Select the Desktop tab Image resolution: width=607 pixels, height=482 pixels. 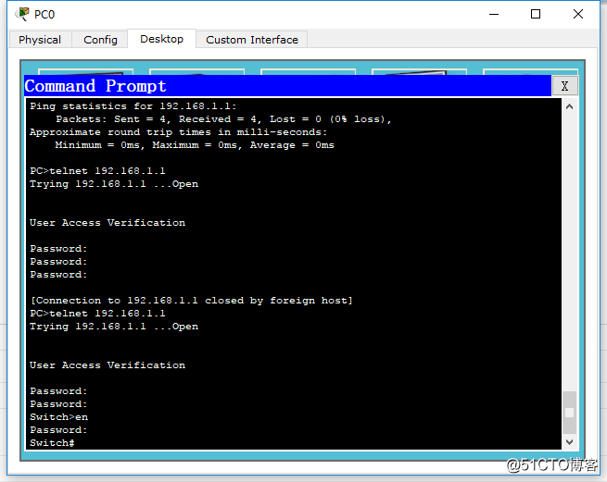pyautogui.click(x=162, y=39)
